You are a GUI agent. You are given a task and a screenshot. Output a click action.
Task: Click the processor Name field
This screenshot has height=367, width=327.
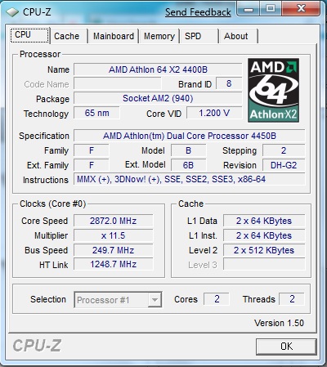pos(158,69)
